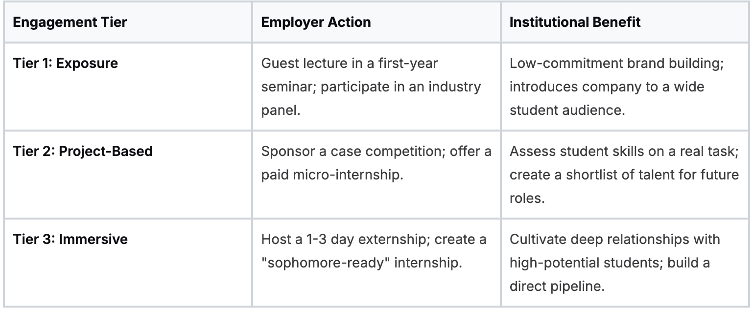753x311 pixels.
Task: Click the word "roles." in Tier 2 row
Action: tap(527, 198)
